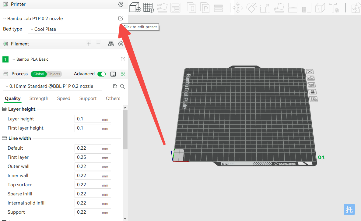The height and width of the screenshot is (221, 361).
Task: Switch to the Support tab
Action: 88,98
